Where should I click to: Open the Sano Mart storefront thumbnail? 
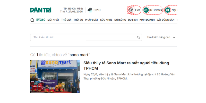pos(55,76)
